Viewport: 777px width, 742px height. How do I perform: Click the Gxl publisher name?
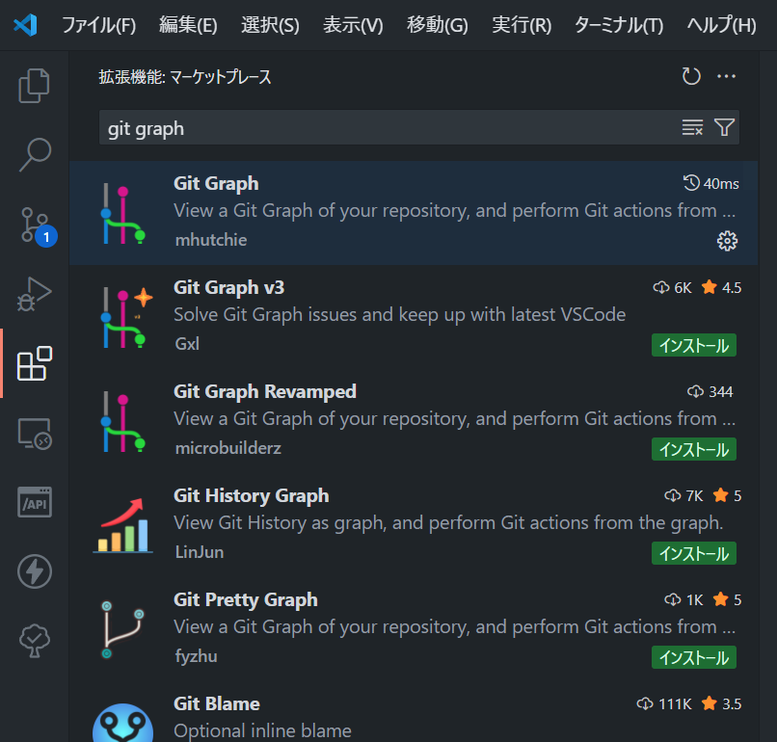coord(187,344)
